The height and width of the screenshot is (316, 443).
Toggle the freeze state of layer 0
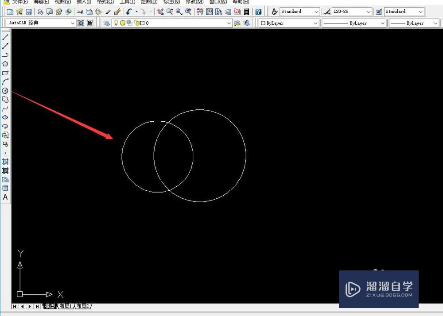coord(123,23)
